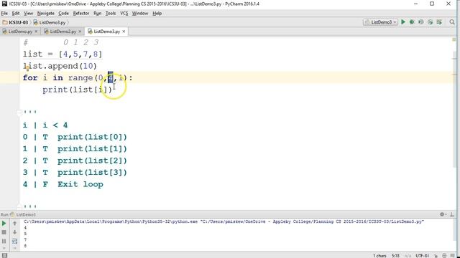Screen dimensions: 460x258
Task: Switch to the ListDemo2.py tab
Action: click(x=63, y=32)
